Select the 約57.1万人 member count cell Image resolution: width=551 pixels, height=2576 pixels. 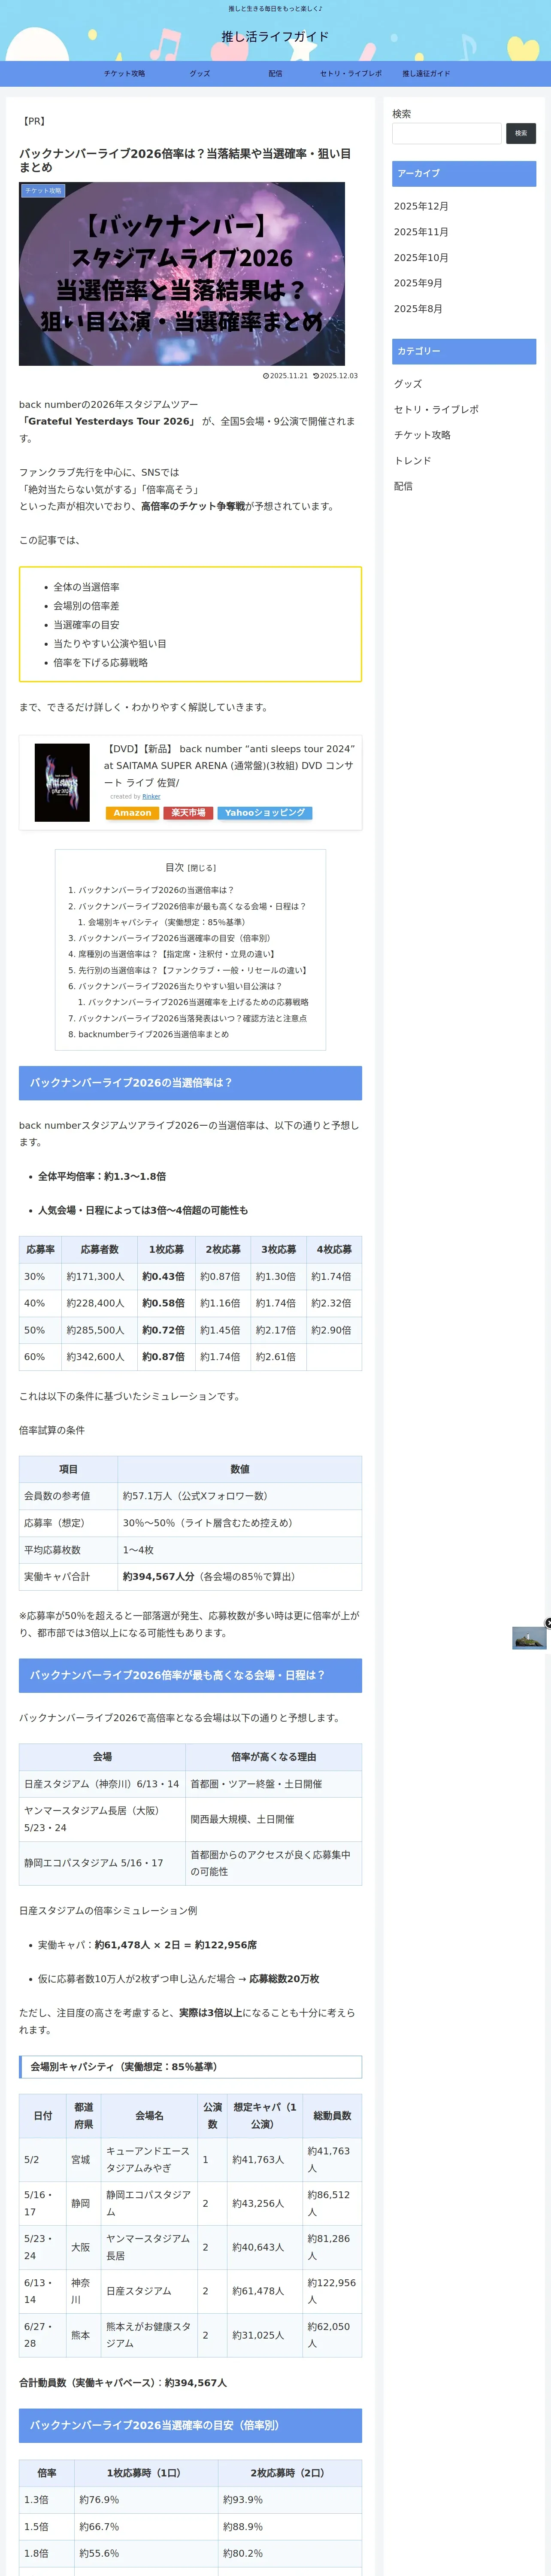pos(240,1496)
